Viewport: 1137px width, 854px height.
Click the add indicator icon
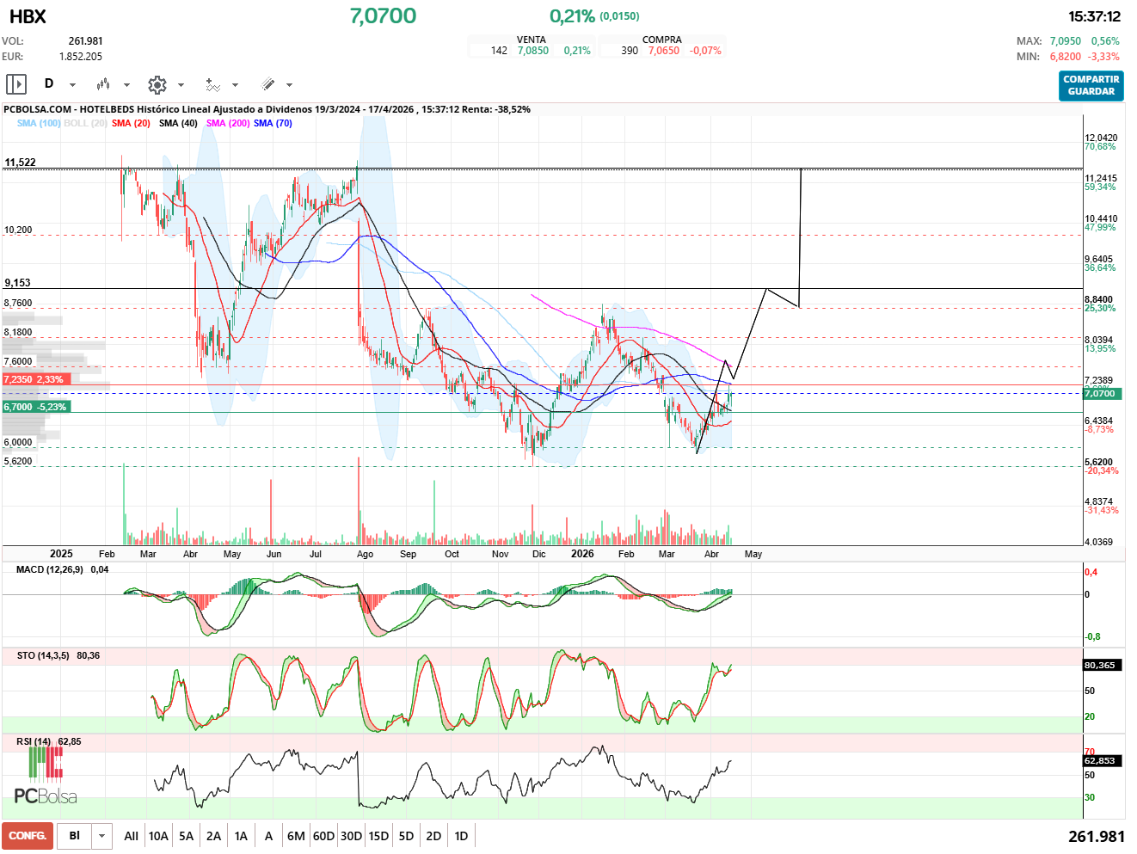[212, 84]
